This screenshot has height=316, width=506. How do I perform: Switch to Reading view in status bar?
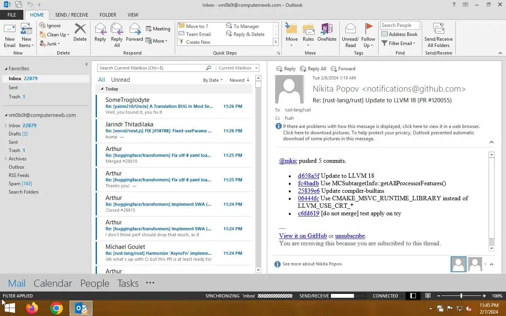(x=428, y=296)
